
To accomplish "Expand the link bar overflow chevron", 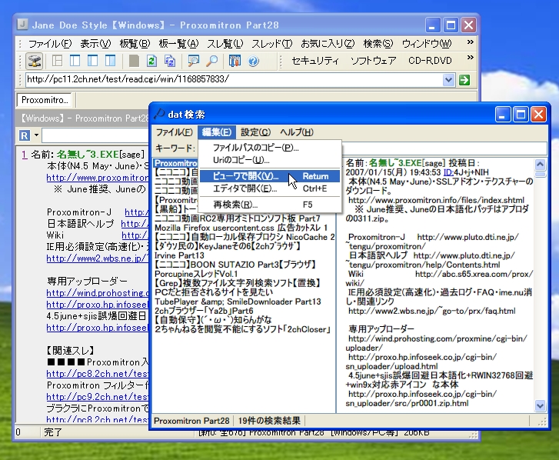I will coord(471,58).
